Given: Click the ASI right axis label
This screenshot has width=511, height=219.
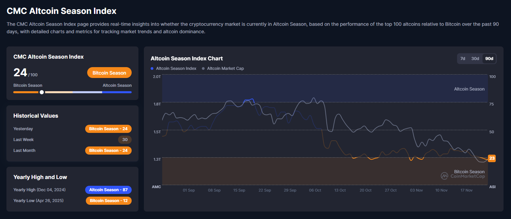Looking at the screenshot, I should [x=492, y=187].
